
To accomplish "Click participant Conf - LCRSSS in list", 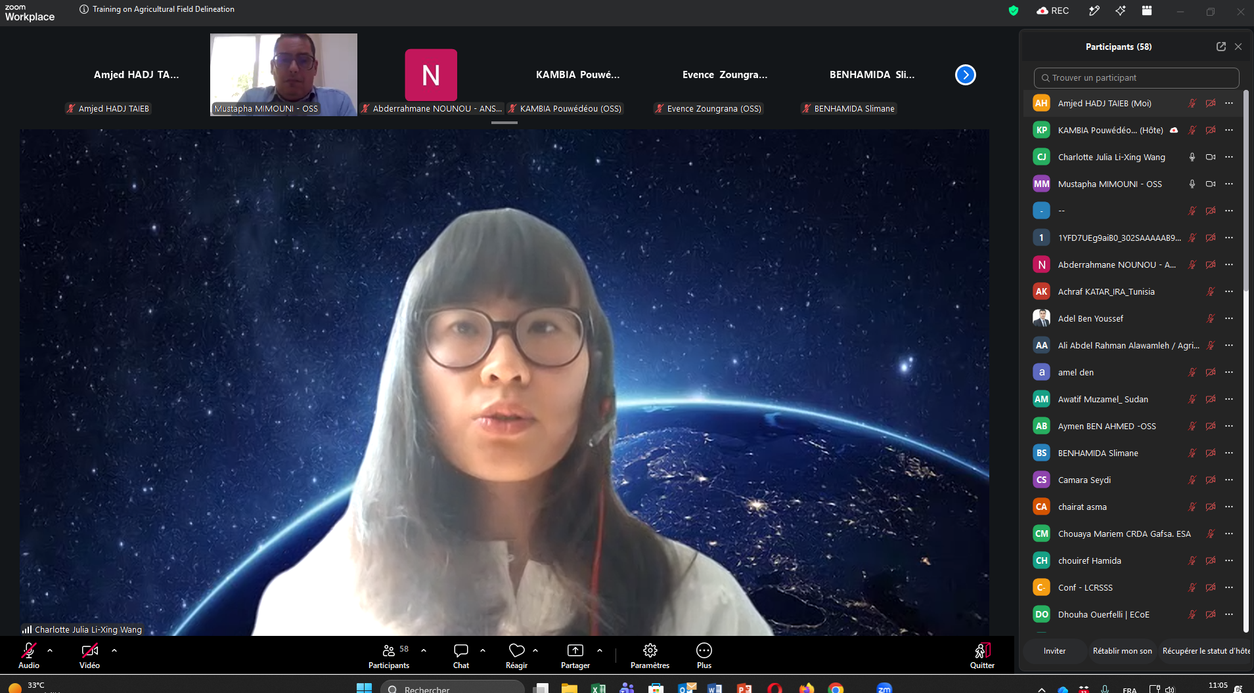I will click(1133, 587).
